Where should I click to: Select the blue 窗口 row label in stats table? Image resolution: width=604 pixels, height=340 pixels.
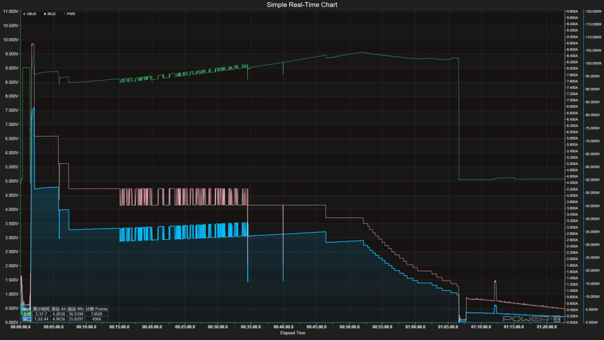tap(27, 319)
